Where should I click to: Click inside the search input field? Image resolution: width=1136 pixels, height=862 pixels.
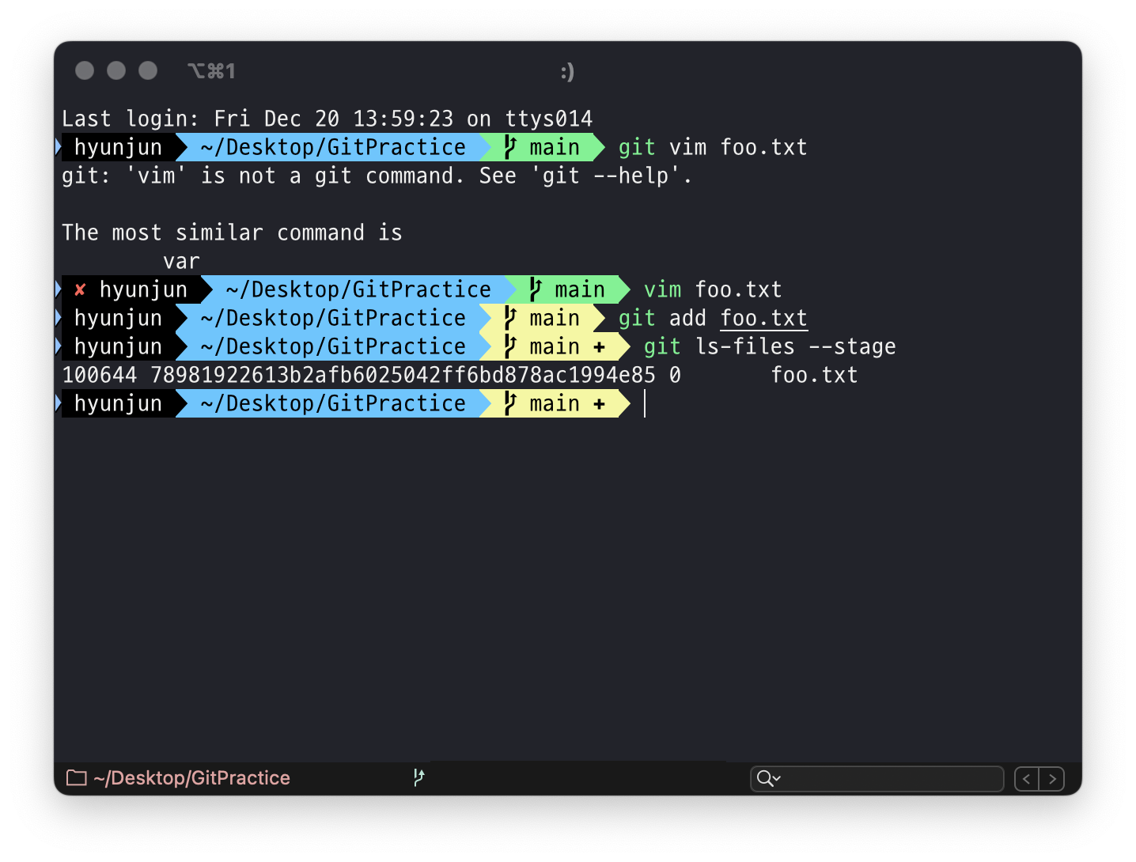(x=877, y=779)
